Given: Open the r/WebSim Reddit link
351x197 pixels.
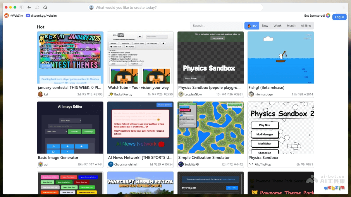Looking at the screenshot, I should [x=15, y=15].
